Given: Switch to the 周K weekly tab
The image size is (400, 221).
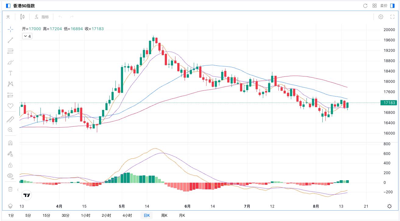Looking at the screenshot, I should [x=164, y=216].
